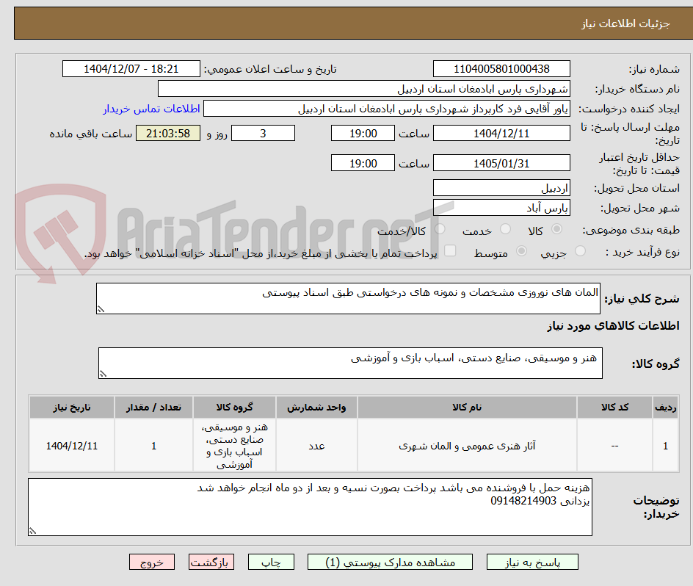Click delivery city field پارس آباد
Viewport: 693px width, 586px height.
tap(501, 208)
